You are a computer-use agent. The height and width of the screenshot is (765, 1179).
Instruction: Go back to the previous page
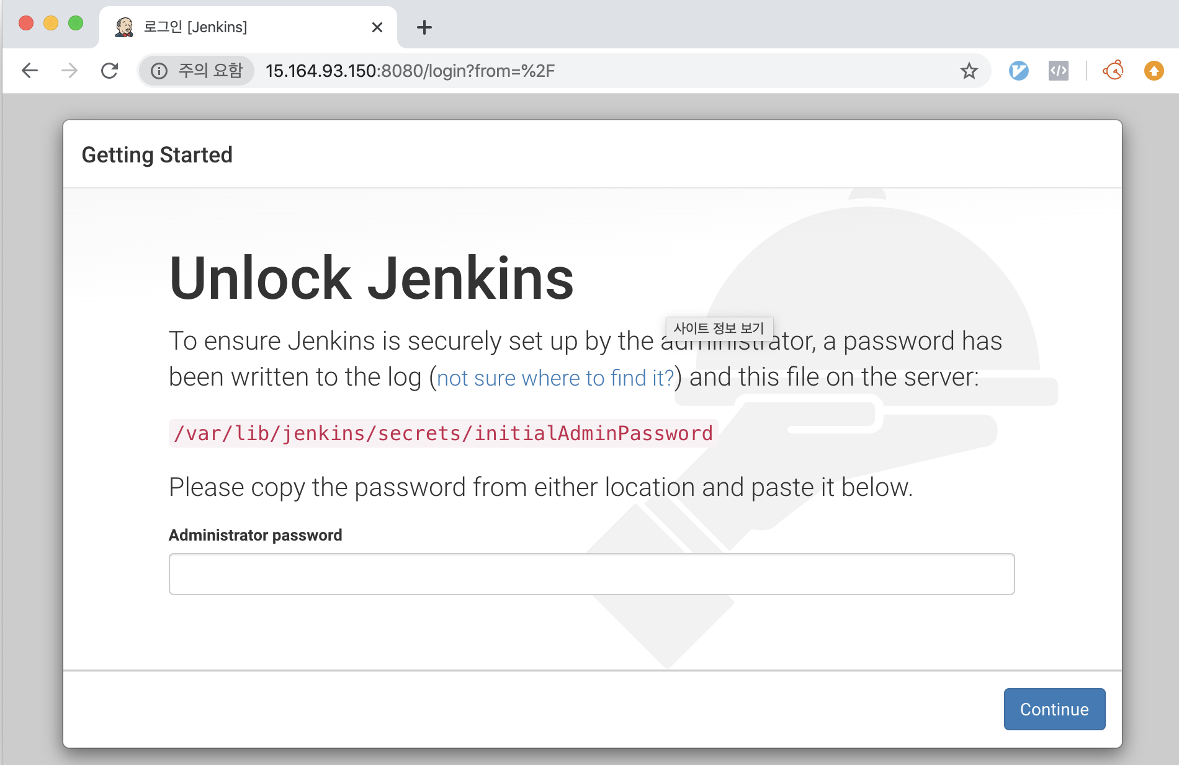tap(30, 71)
